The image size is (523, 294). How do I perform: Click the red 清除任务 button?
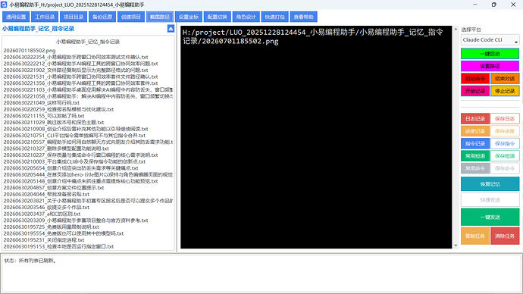(505, 236)
